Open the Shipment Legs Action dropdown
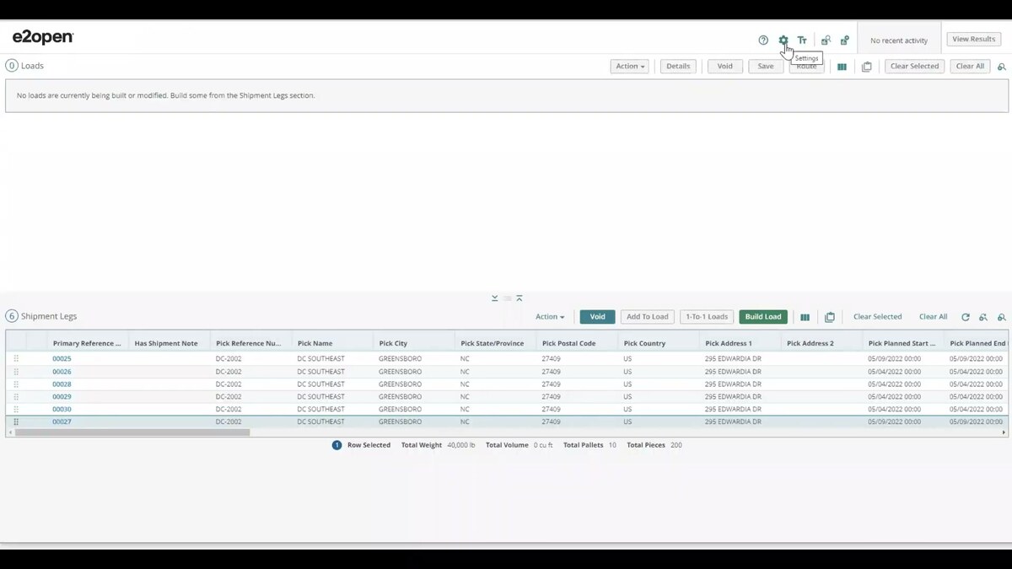Screen dimensions: 1012x569 tap(550, 317)
